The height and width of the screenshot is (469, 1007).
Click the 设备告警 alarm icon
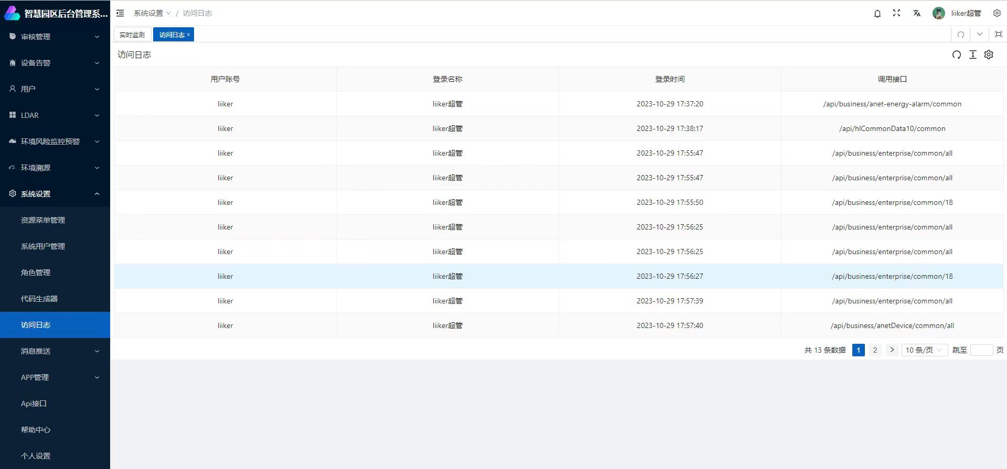pos(13,62)
